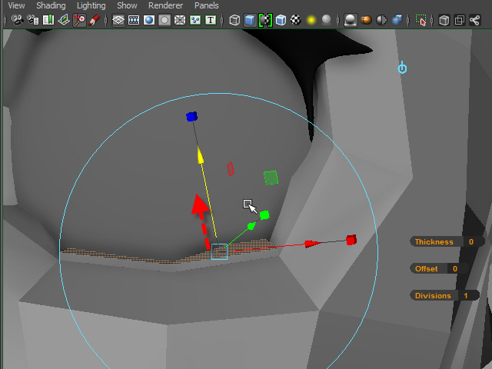The width and height of the screenshot is (492, 369).
Task: Click the Select Camera icon
Action: click(x=17, y=21)
